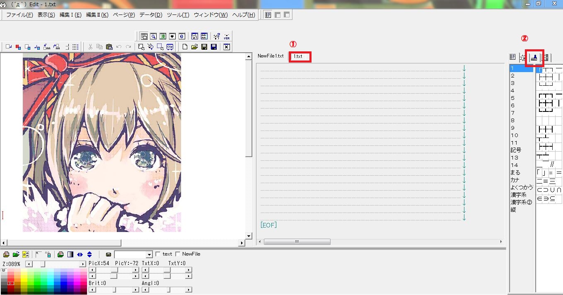Viewport: 563px width, 295px height.
Task: Click the floppy icon beside the bottom combo box
Action: pyautogui.click(x=109, y=254)
